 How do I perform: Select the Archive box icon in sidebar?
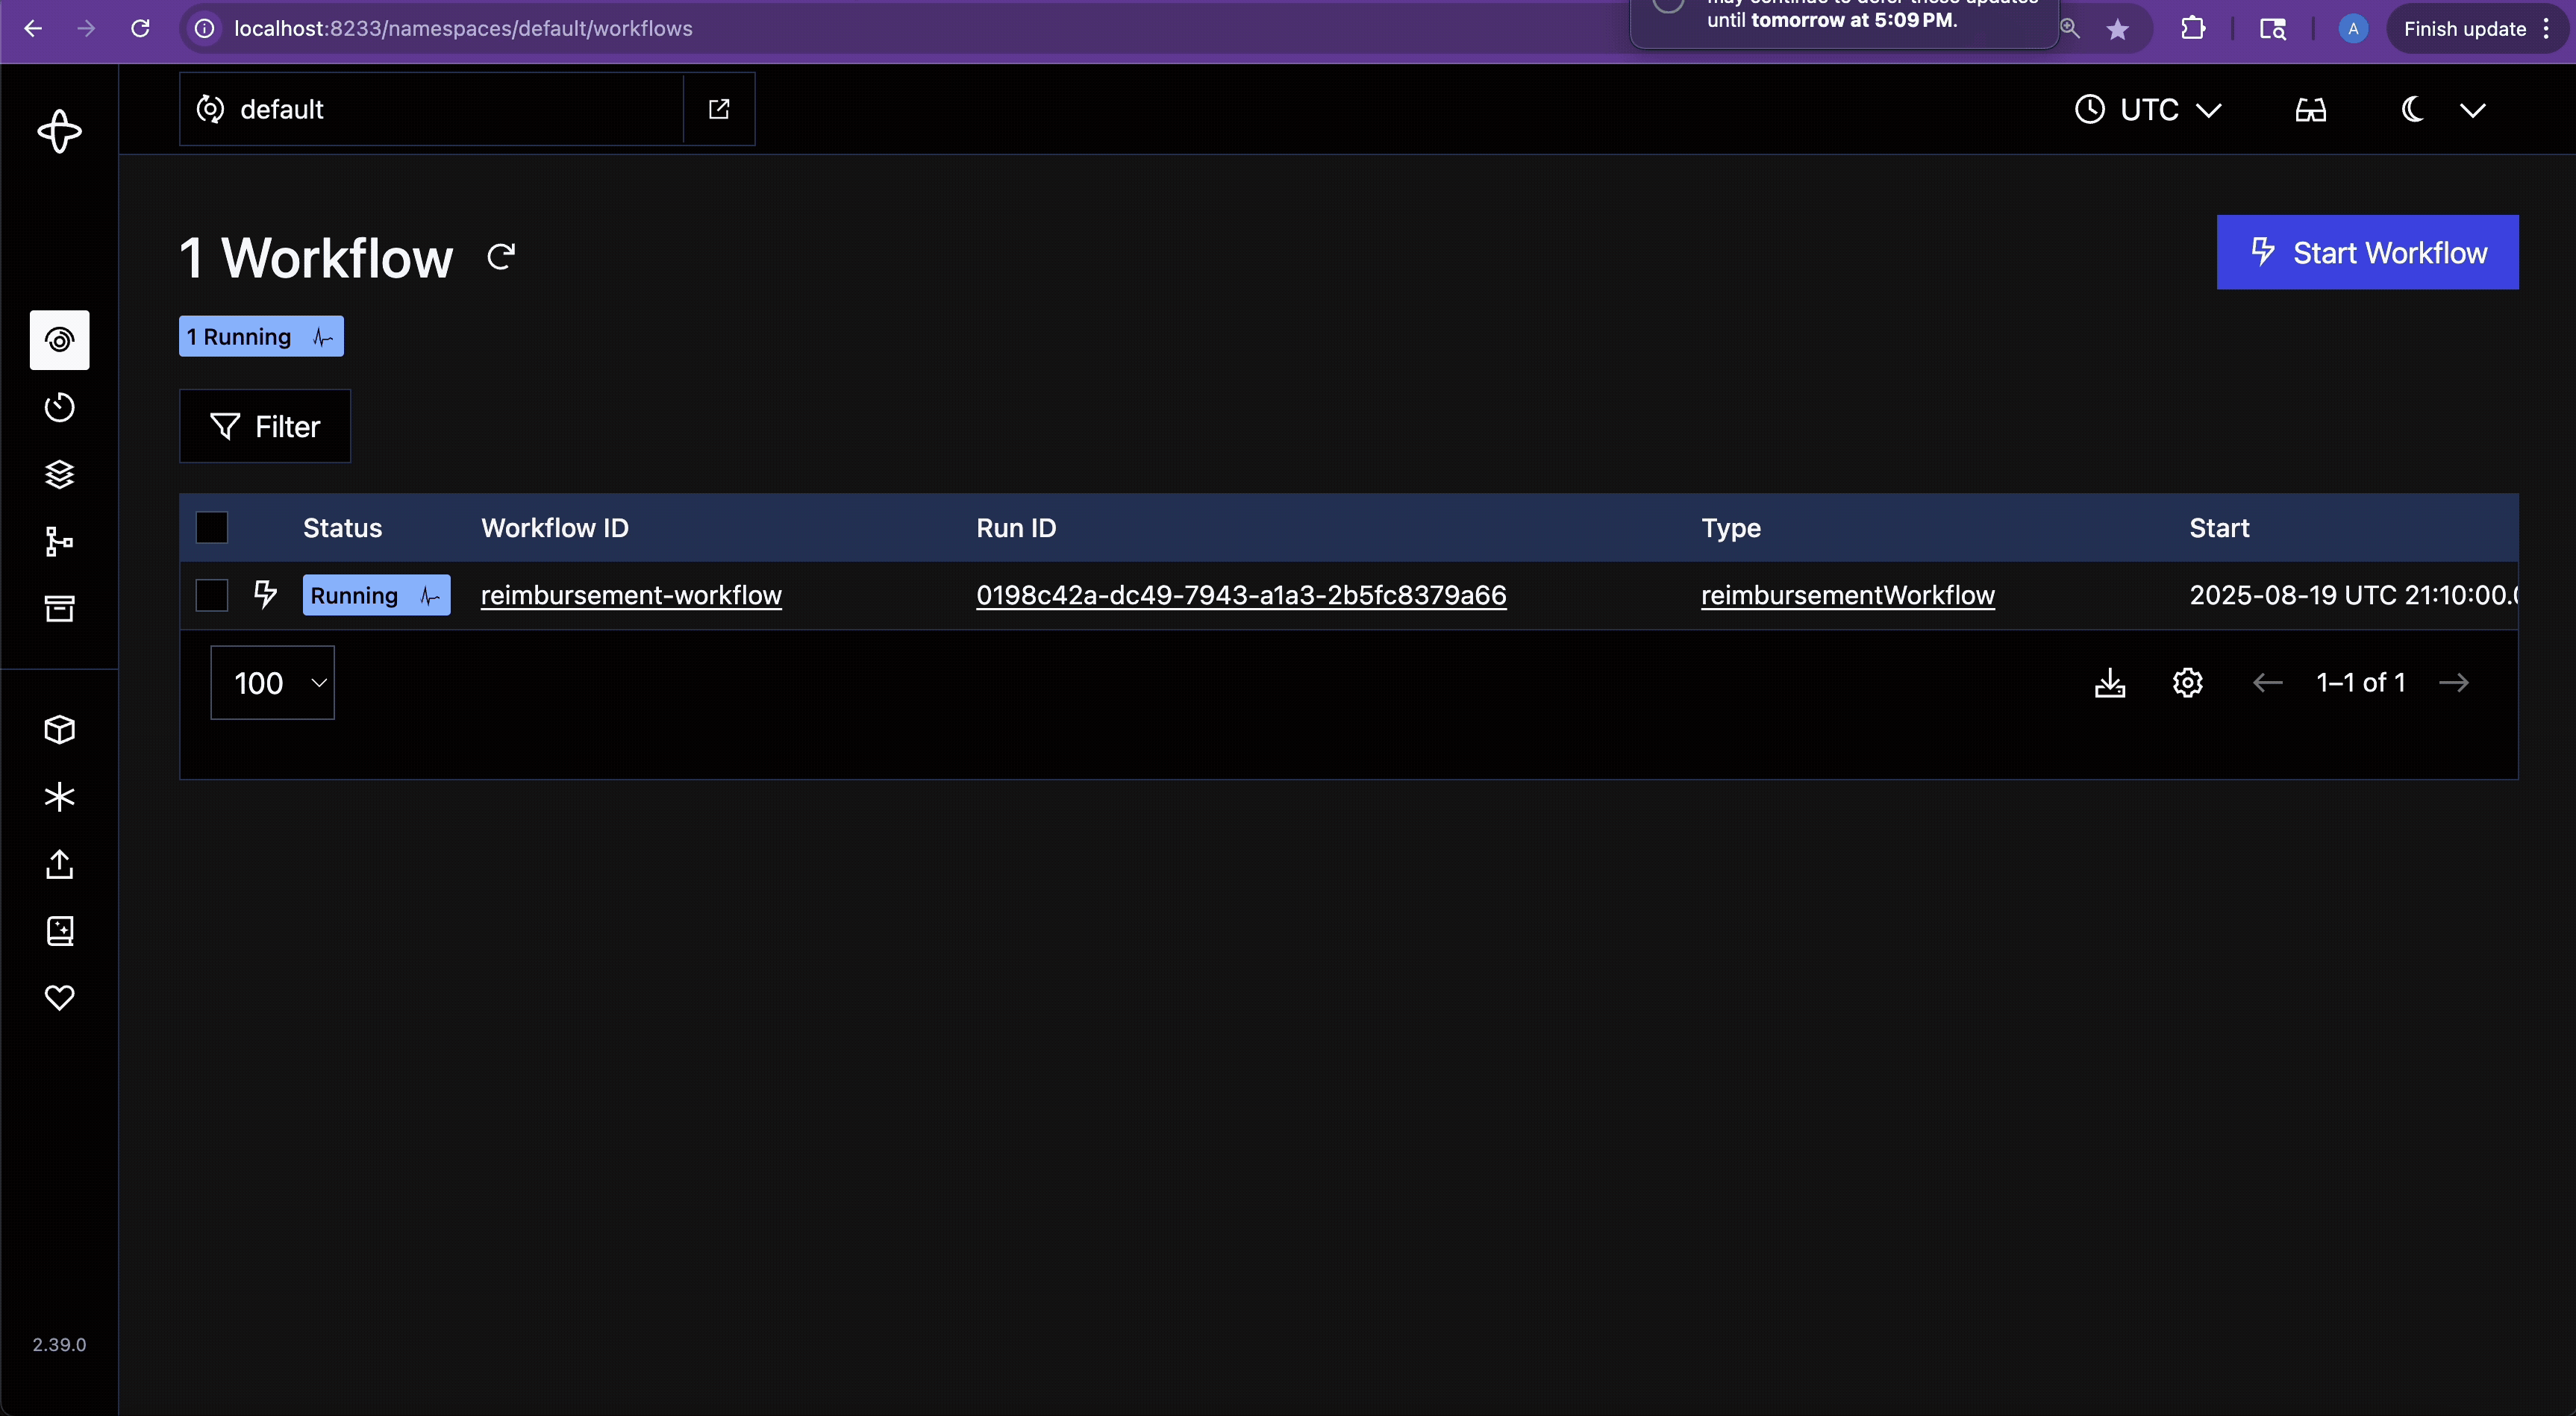[x=59, y=608]
